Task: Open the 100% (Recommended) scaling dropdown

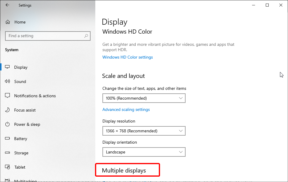Action: [x=144, y=98]
